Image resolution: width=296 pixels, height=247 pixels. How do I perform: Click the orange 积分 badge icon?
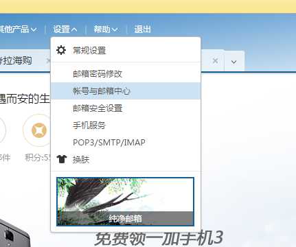click(x=39, y=130)
